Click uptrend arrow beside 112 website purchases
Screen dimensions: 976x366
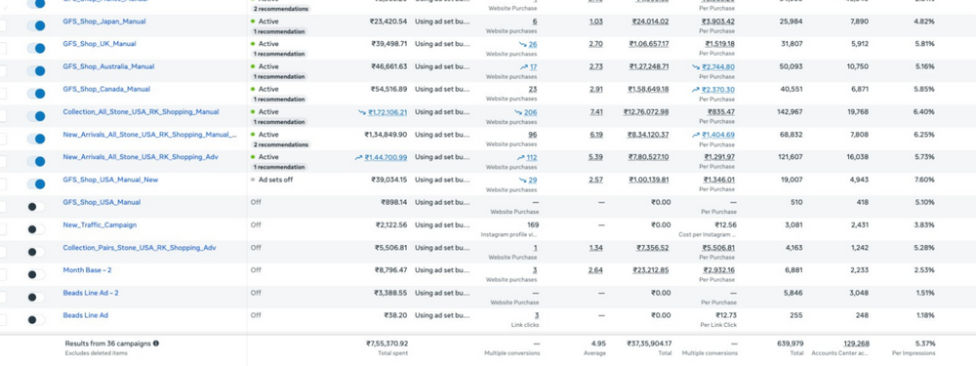[x=521, y=158]
